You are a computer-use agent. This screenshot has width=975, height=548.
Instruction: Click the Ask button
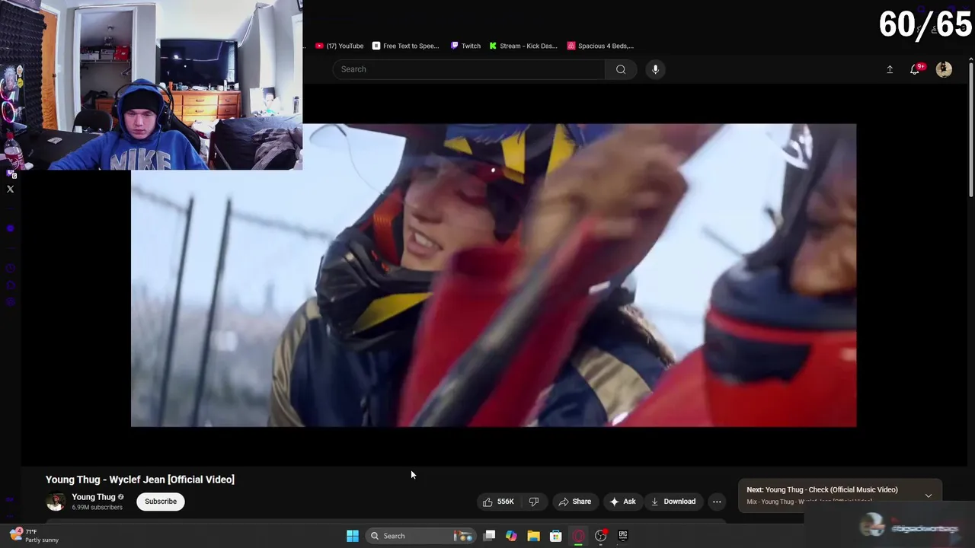point(622,502)
